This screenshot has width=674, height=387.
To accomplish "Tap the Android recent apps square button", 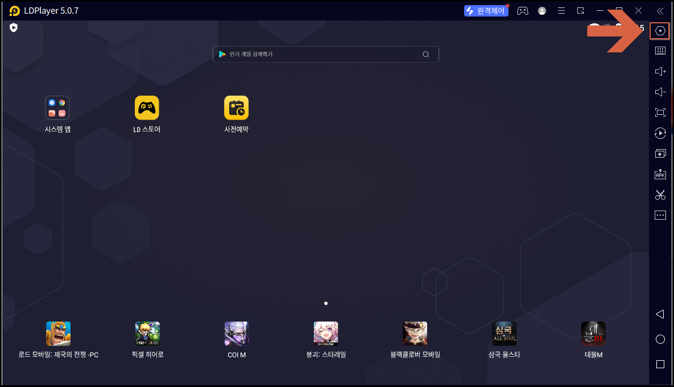I will tap(660, 364).
